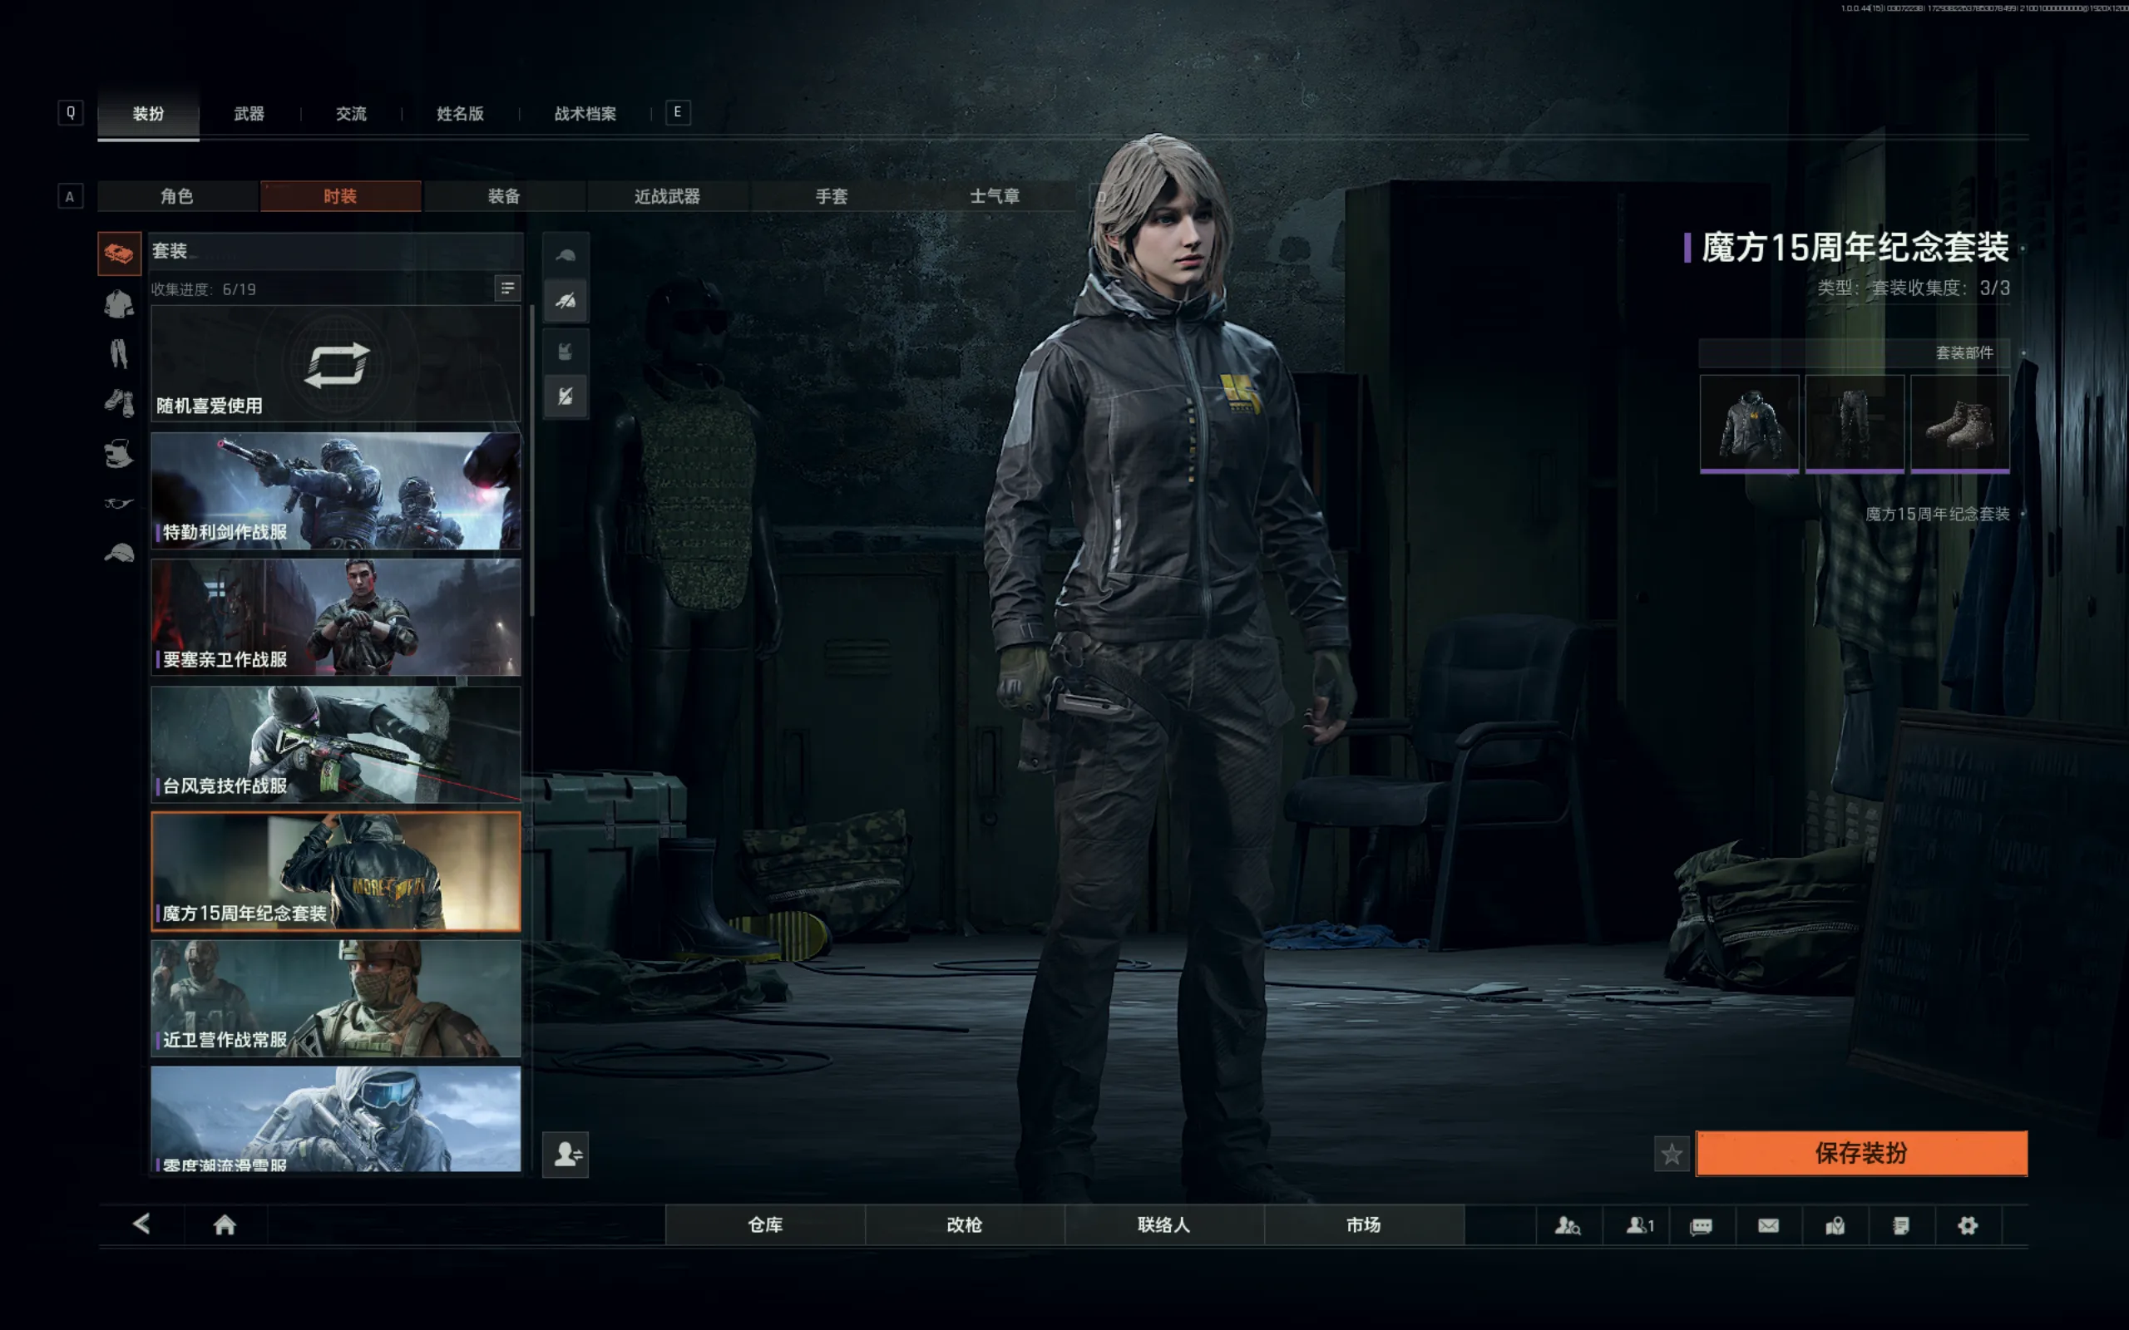Switch to the 武器 tab
The height and width of the screenshot is (1330, 2129).
pyautogui.click(x=249, y=114)
